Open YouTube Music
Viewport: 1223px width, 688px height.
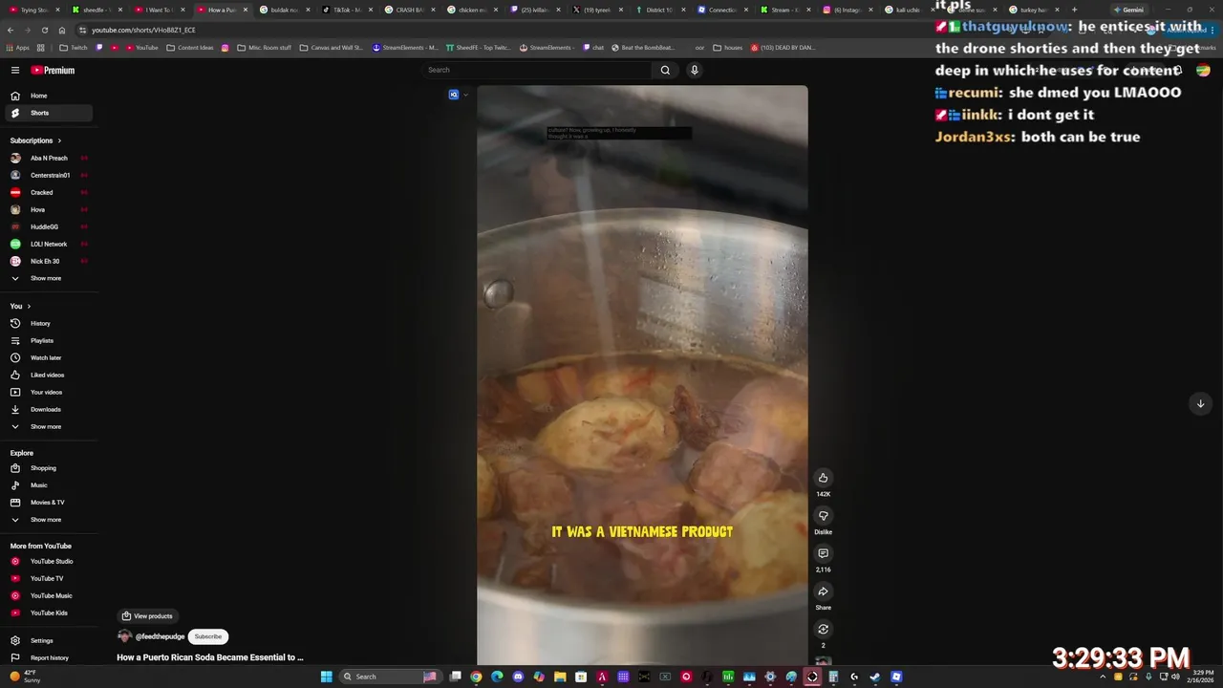(47, 595)
